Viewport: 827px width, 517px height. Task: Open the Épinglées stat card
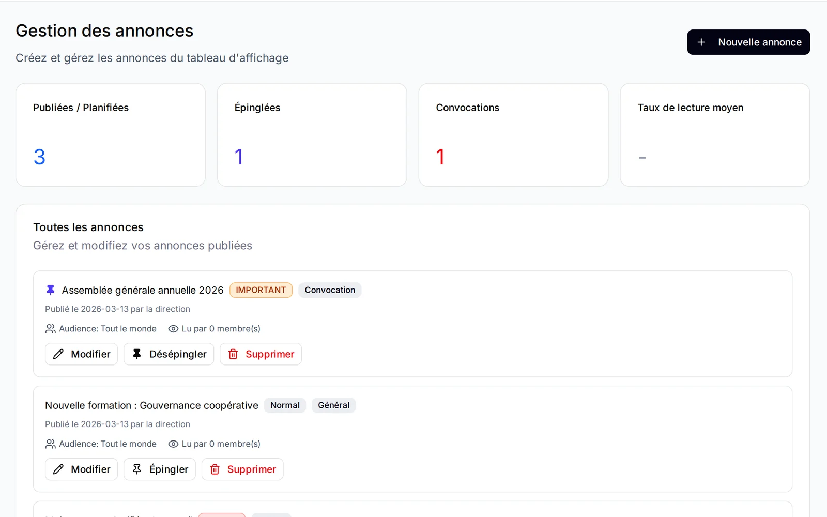coord(312,135)
